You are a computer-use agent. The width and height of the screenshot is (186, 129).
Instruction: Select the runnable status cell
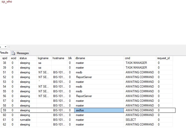[25, 120]
